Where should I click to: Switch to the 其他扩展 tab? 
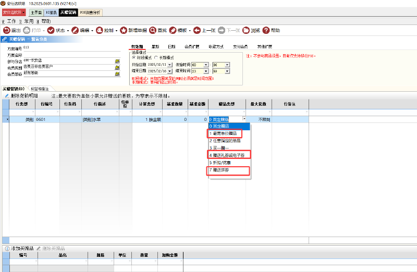(x=265, y=46)
